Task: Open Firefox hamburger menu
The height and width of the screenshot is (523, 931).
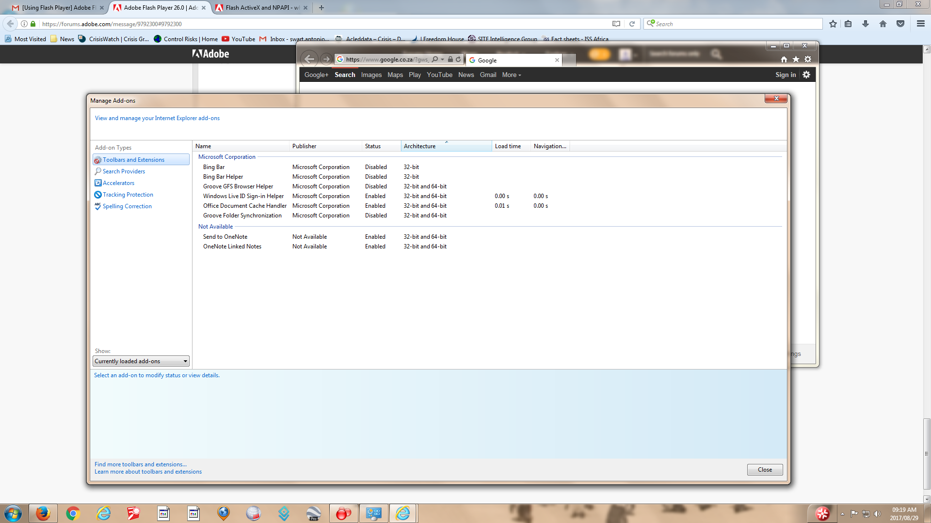Action: 920,24
